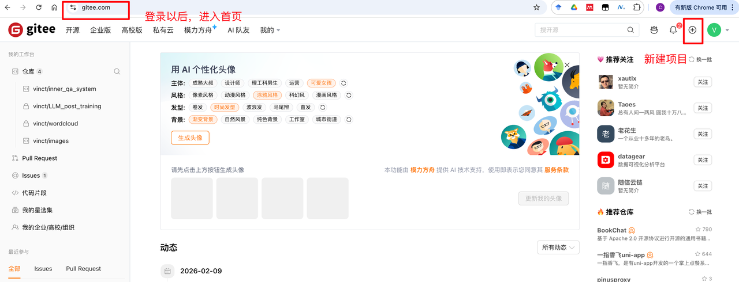Screen dimensions: 739x282
Task: Click the 生成头像 button
Action: click(x=190, y=138)
